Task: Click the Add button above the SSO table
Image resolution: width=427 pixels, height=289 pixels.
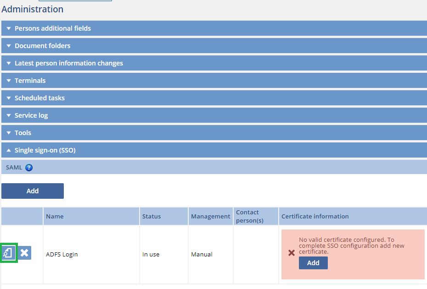Action: (x=32, y=191)
